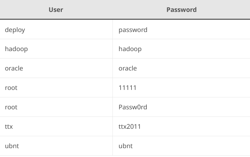Select the hadoop user cell
This screenshot has width=250, height=157.
pos(56,49)
